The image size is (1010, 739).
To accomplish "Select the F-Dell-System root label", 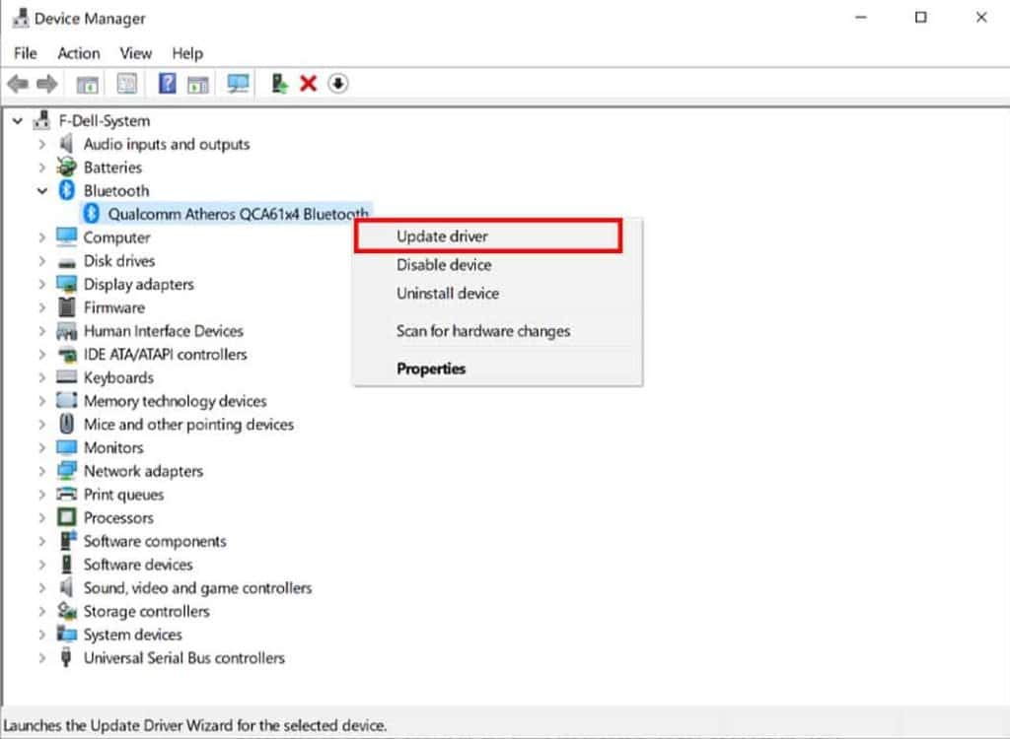I will tap(105, 120).
